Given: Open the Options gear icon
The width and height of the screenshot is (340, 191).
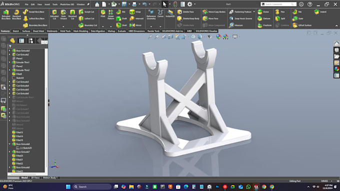Looking at the screenshot, I should 189,4.
